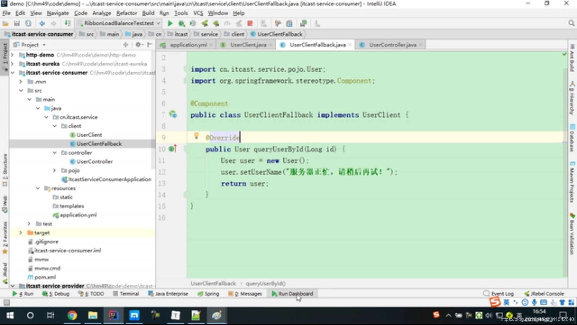The width and height of the screenshot is (577, 325).
Task: Open the 6: TODO tool window
Action: [x=91, y=293]
